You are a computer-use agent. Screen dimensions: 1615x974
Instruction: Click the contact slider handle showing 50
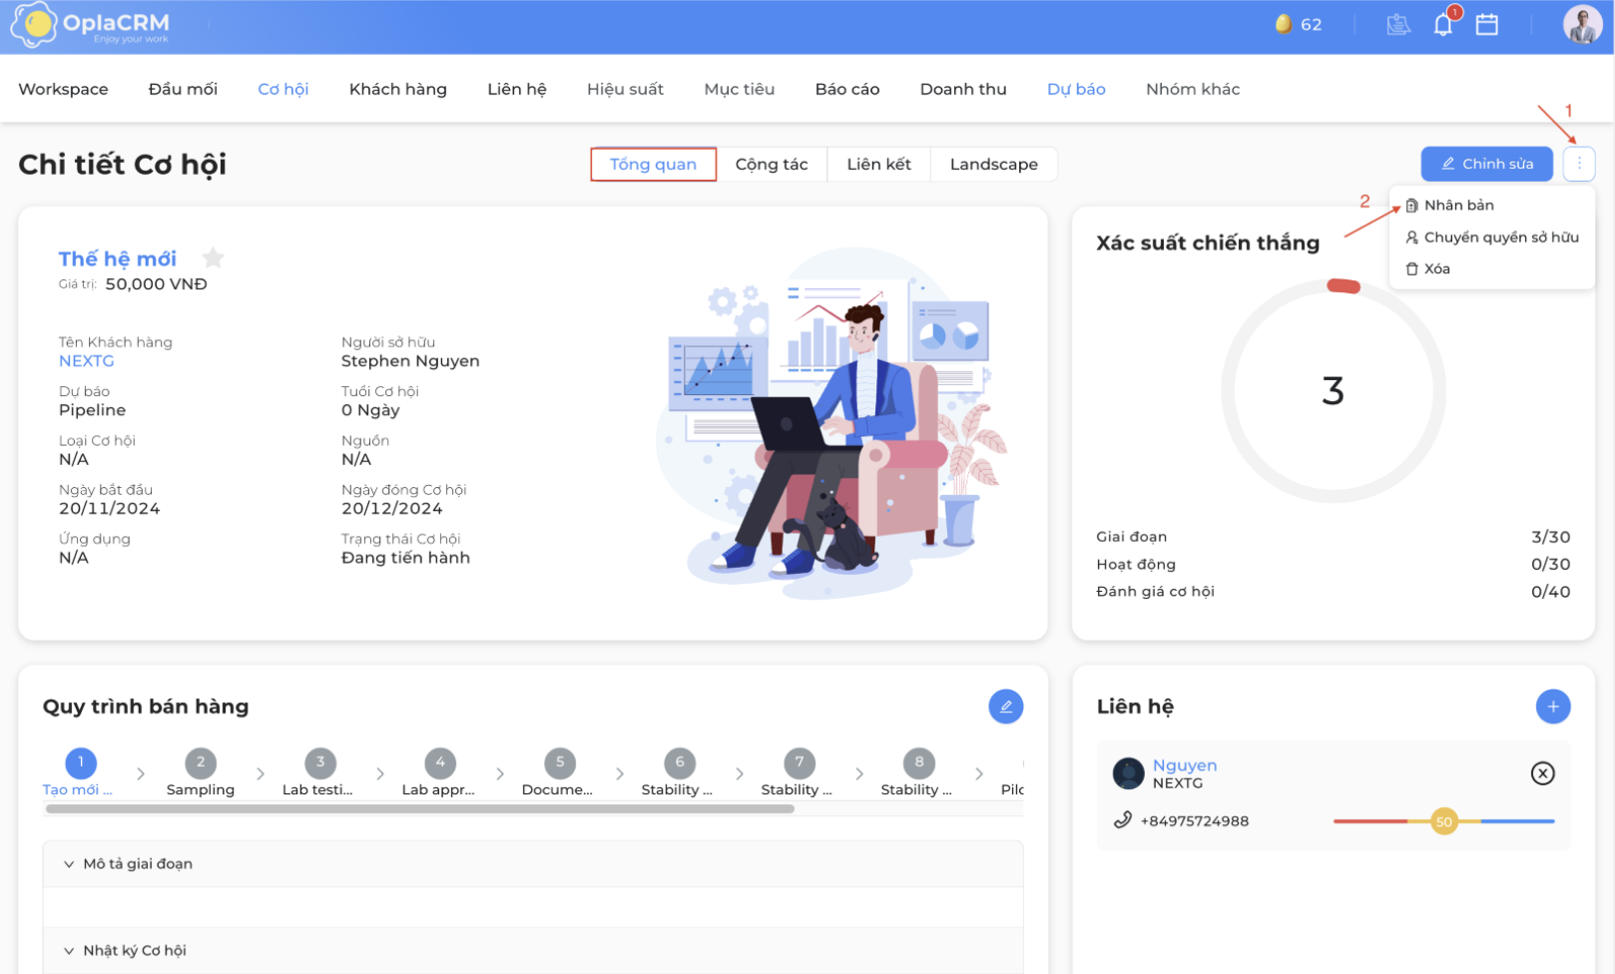pos(1443,821)
